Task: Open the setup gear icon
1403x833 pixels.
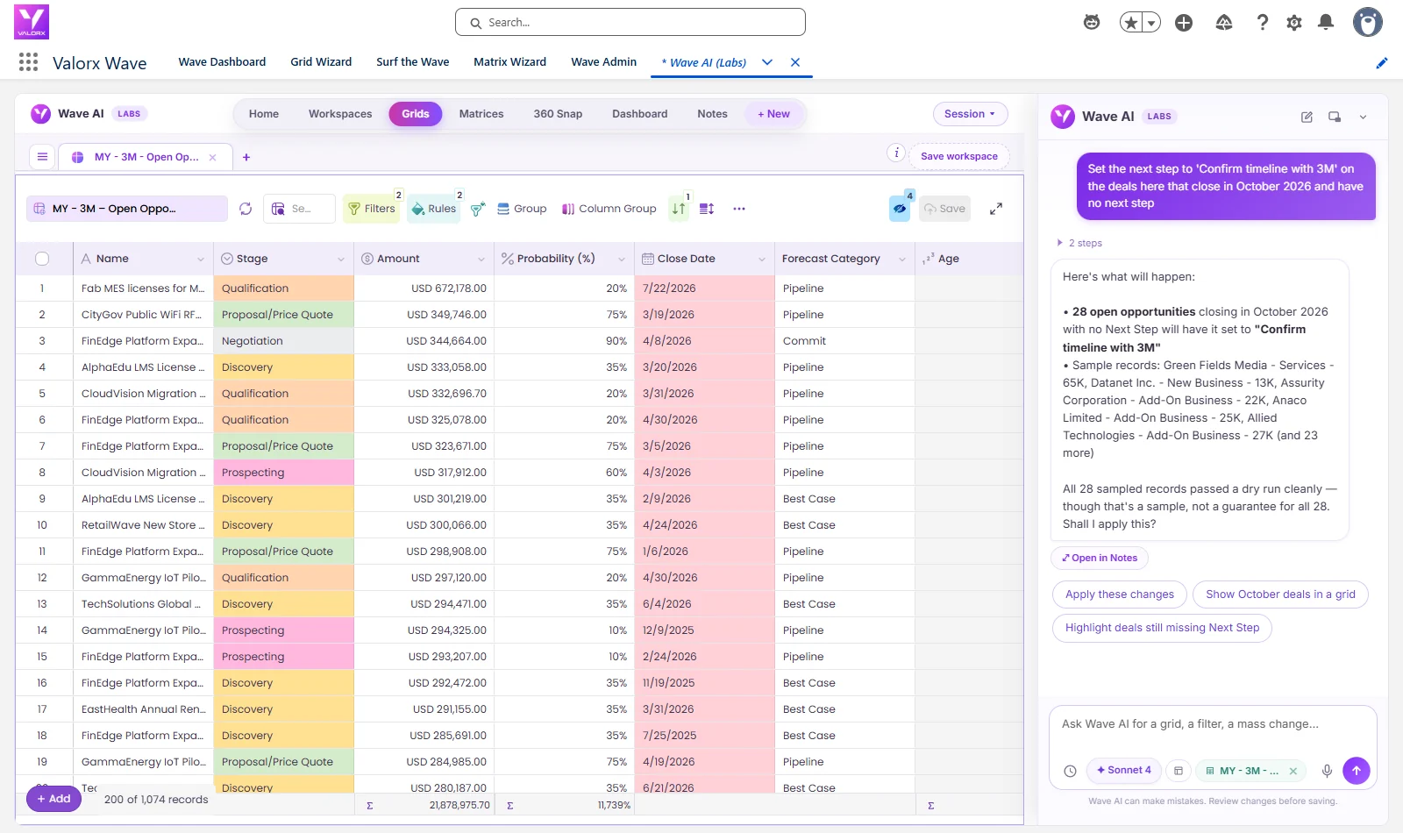Action: pos(1294,23)
